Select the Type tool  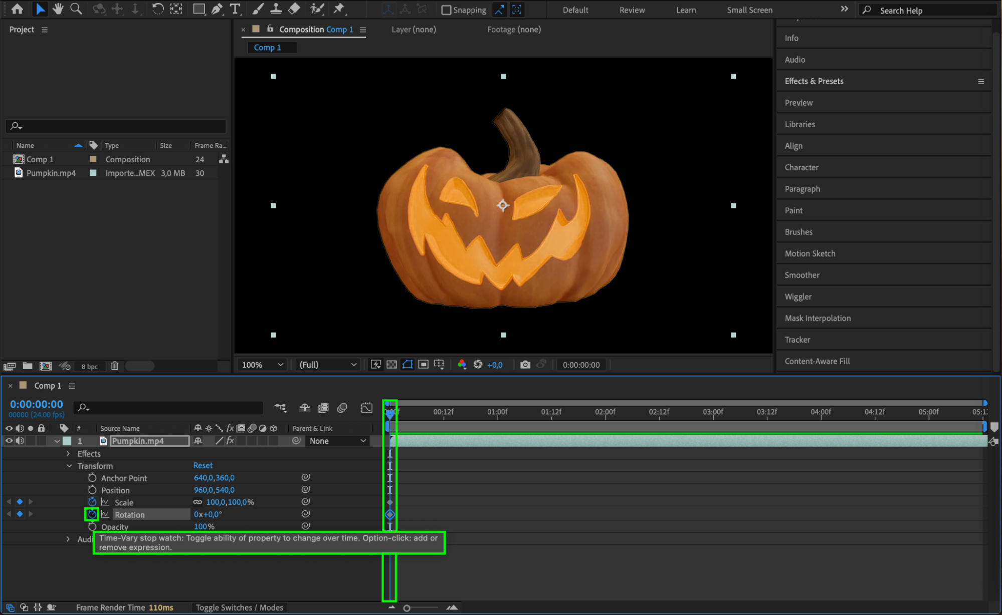(235, 9)
